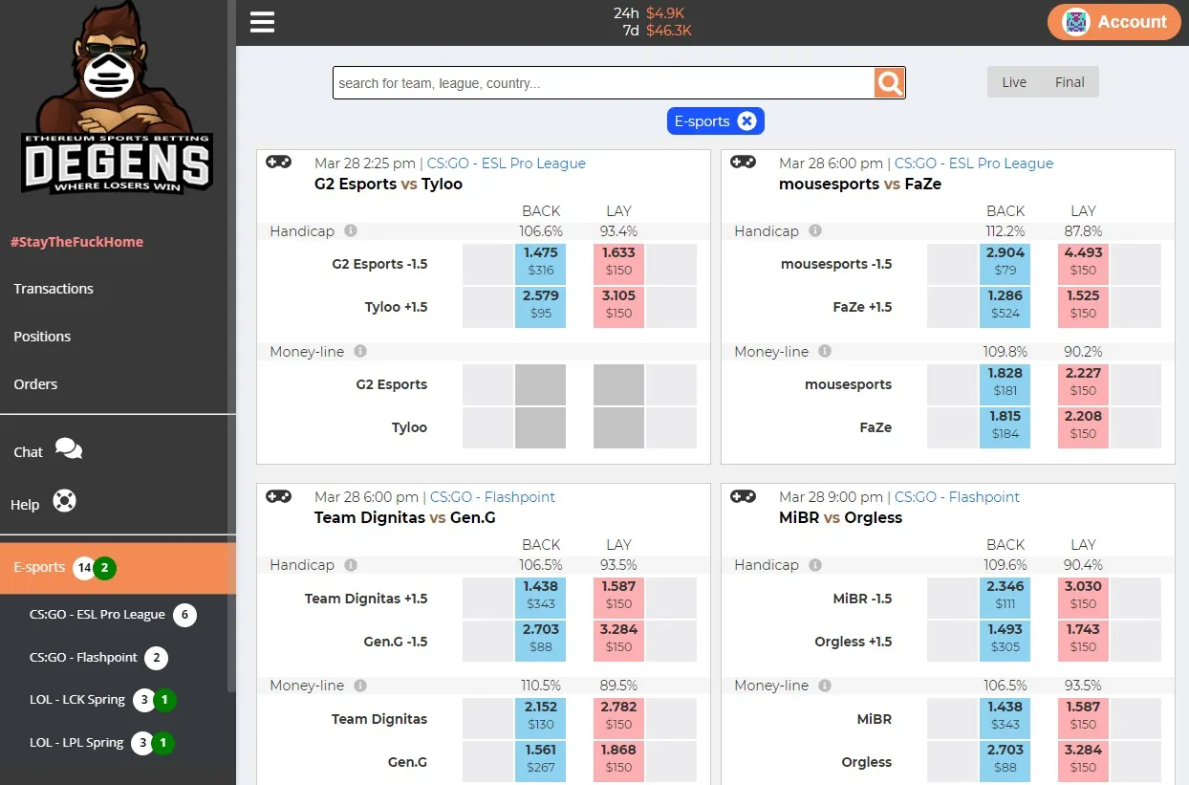1189x785 pixels.
Task: Click gamepad icon for Team Dignitas vs Gen.G
Action: pos(278,496)
